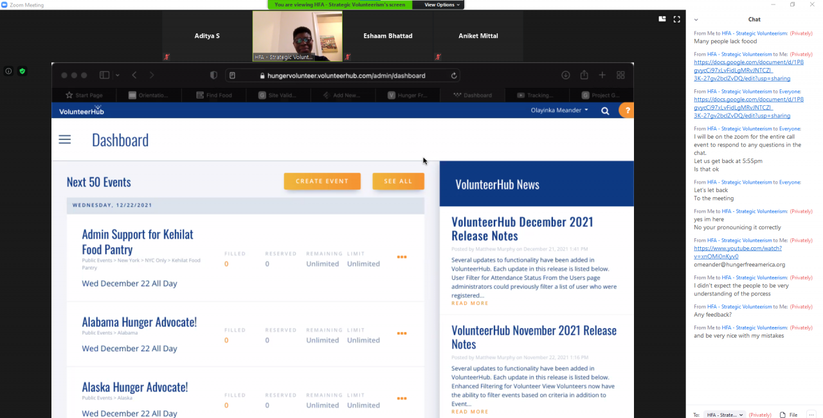Click the 'WEDNESDAY, 12/22/2021' date header
The image size is (823, 418).
click(x=112, y=205)
